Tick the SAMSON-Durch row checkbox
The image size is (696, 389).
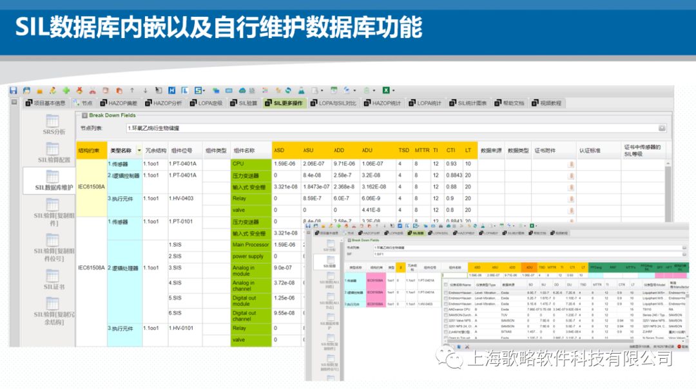(x=446, y=315)
